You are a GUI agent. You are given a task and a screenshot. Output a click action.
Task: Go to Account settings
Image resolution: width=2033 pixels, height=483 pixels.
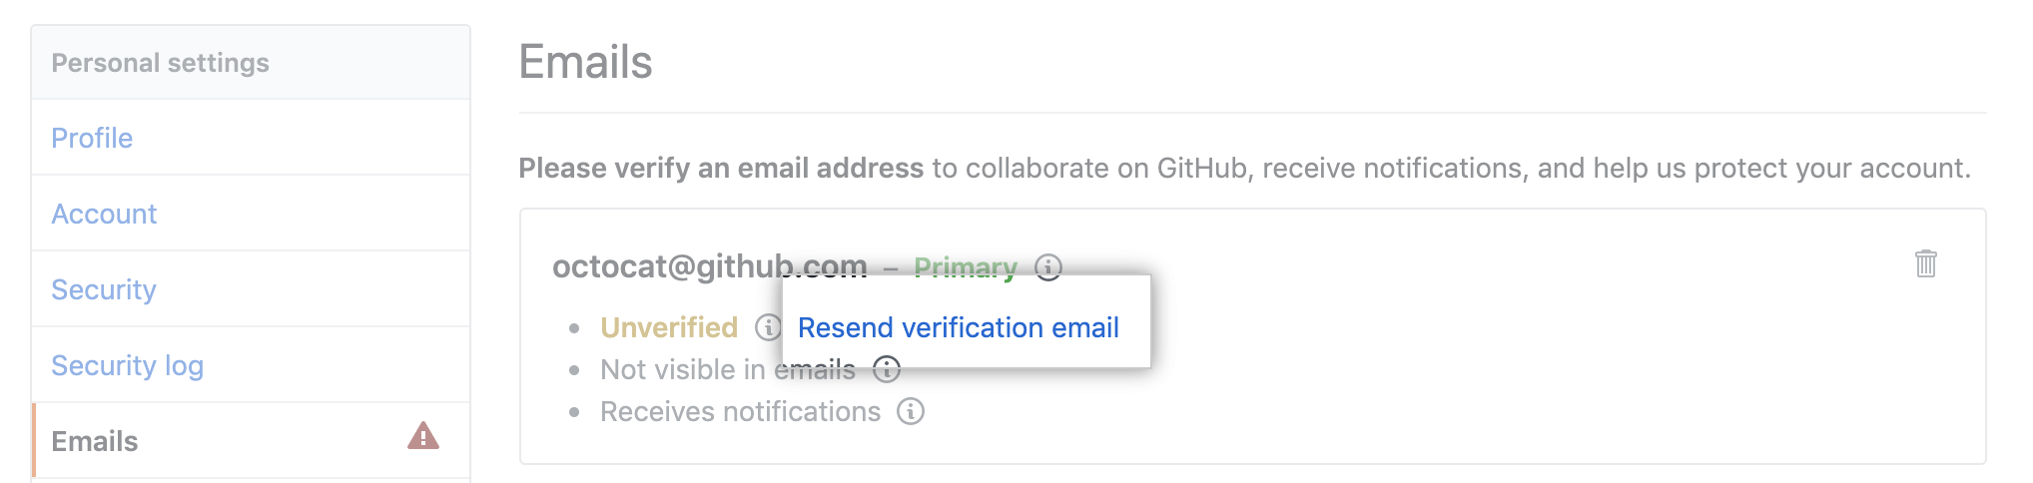click(x=104, y=214)
